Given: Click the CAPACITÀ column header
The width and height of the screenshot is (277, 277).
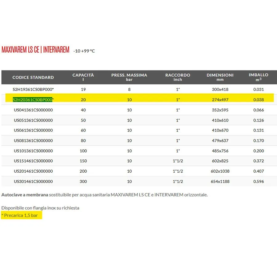Looking at the screenshot, I should point(83,77).
